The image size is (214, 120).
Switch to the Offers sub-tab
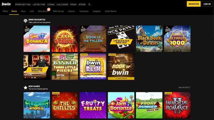click(x=5, y=11)
